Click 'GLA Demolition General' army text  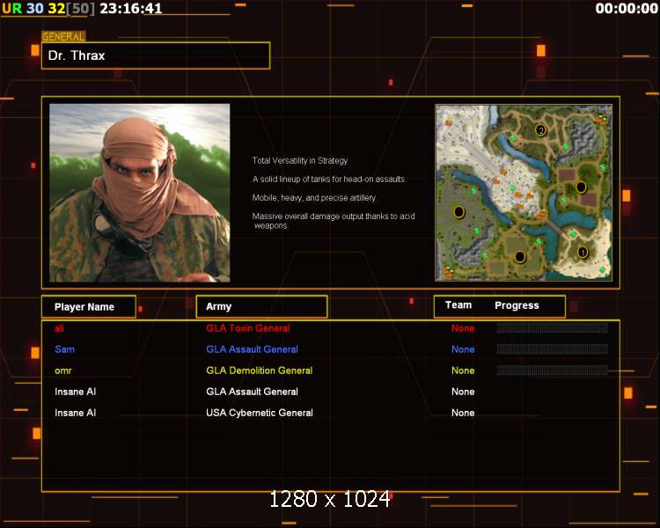pos(260,370)
